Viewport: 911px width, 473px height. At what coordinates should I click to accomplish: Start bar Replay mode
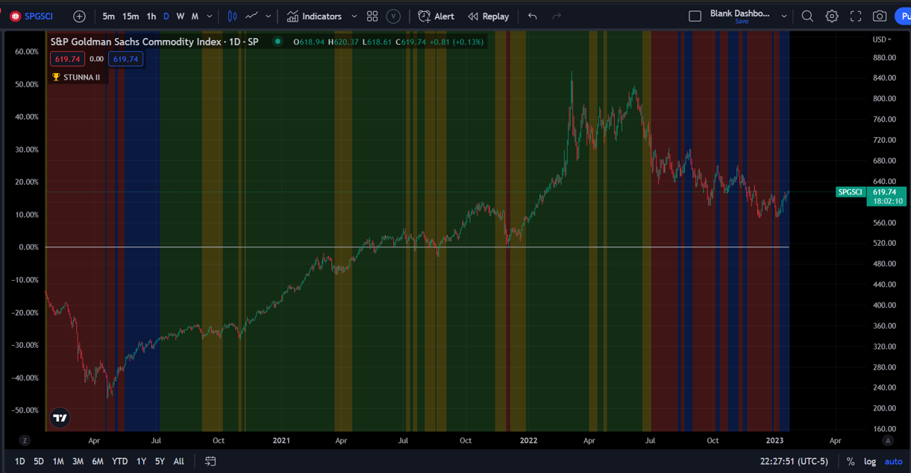489,16
